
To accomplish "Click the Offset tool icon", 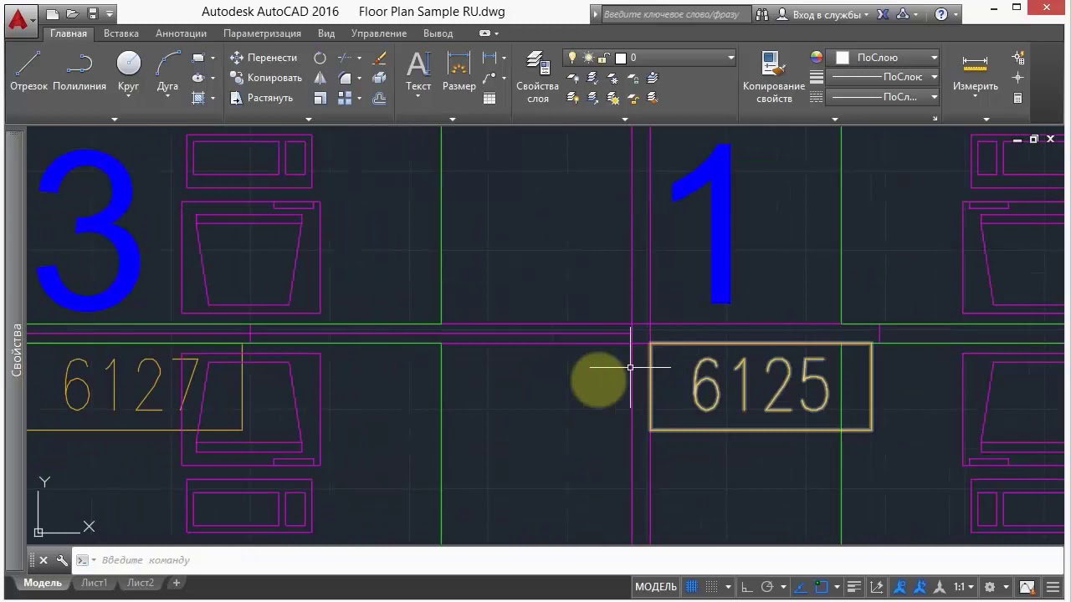I will pyautogui.click(x=379, y=98).
